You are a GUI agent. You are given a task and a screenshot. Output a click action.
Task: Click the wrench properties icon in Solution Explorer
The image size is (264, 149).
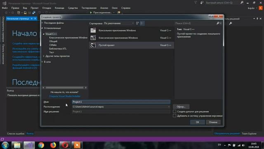coord(231,23)
